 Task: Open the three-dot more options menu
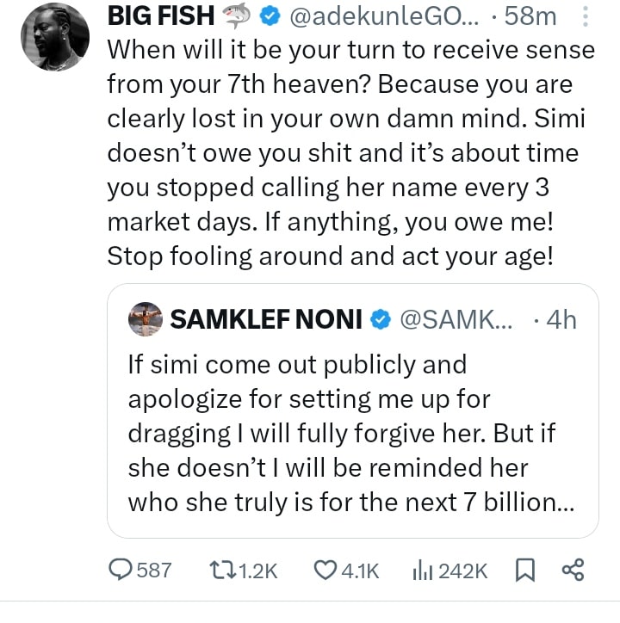point(586,15)
